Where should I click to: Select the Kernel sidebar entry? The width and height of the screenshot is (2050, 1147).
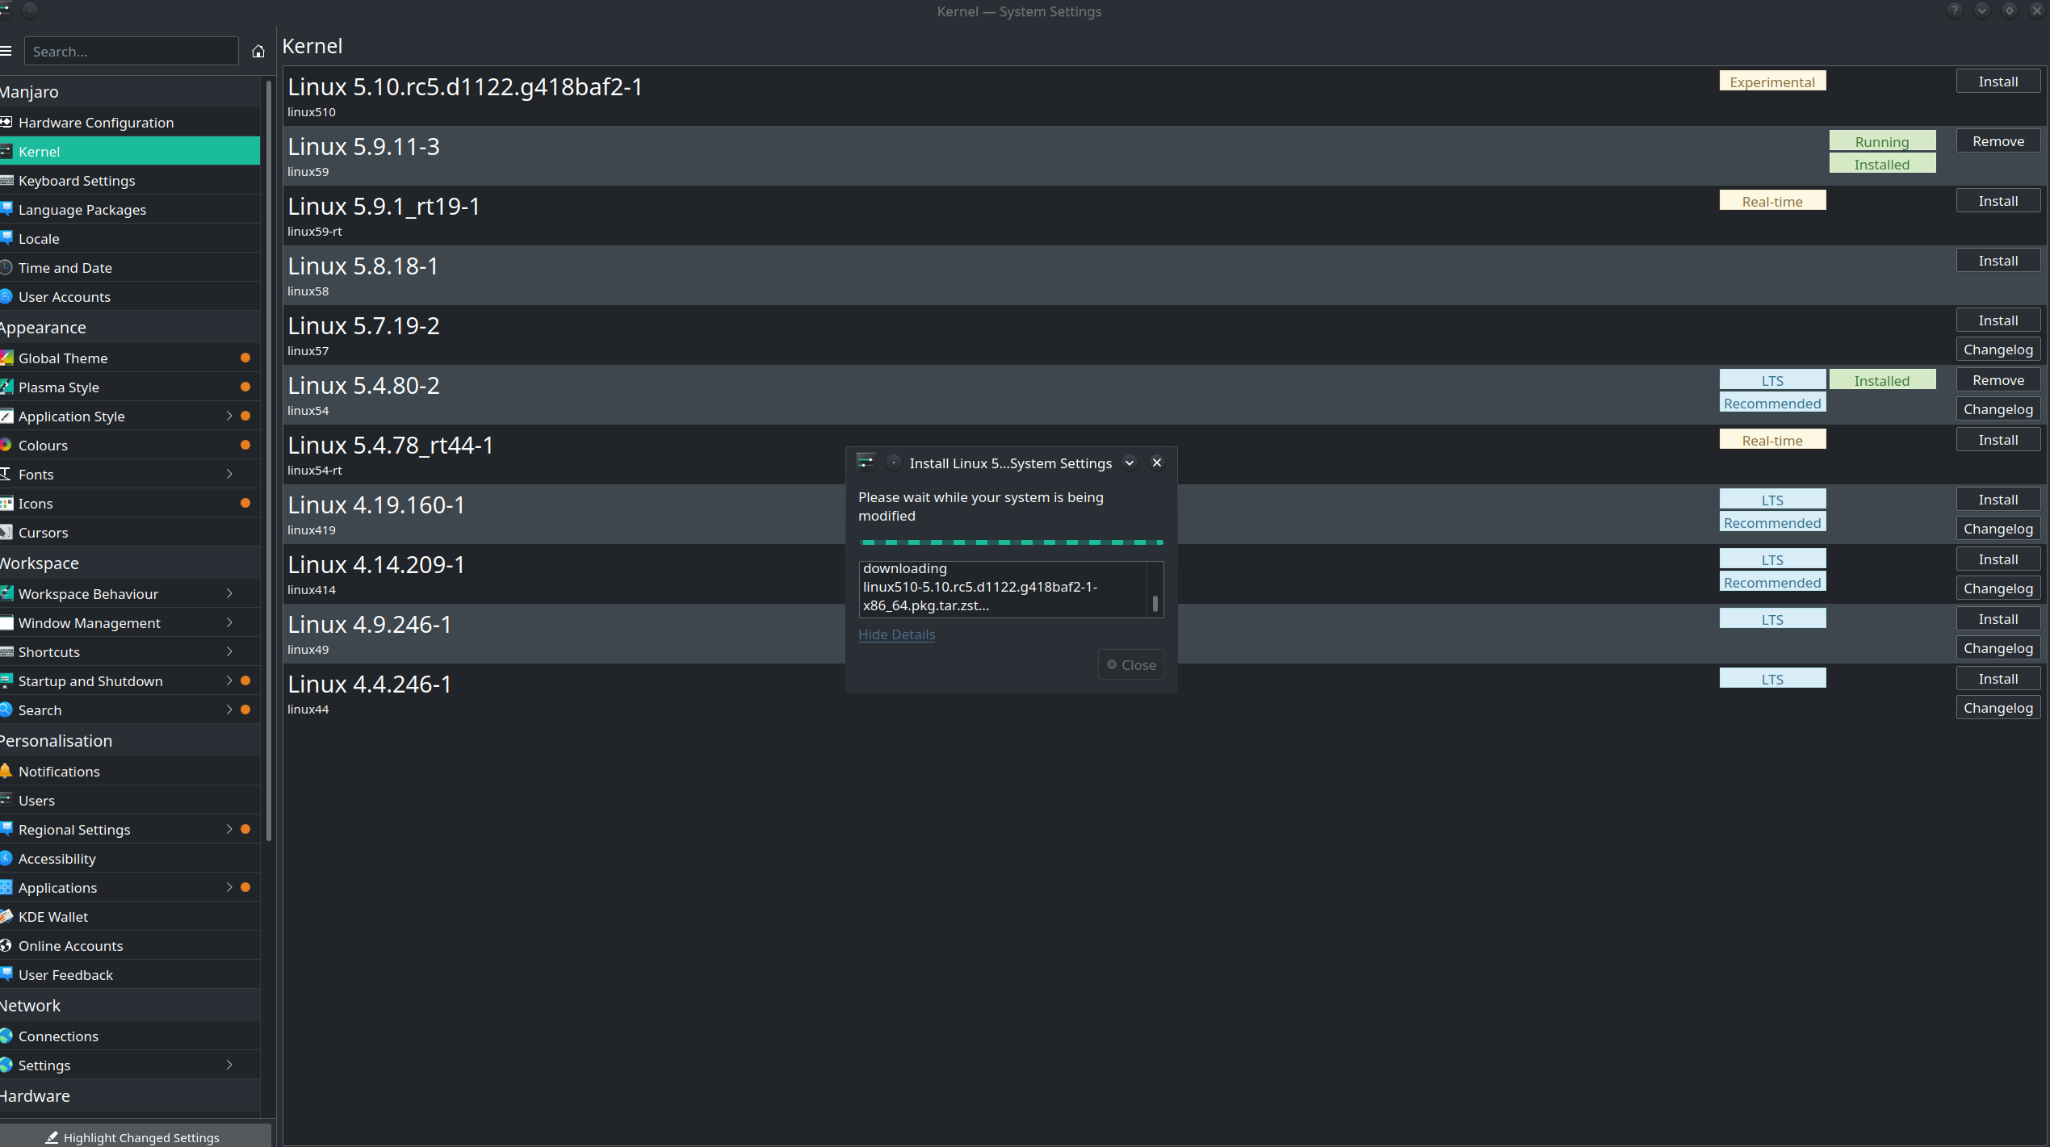(130, 152)
